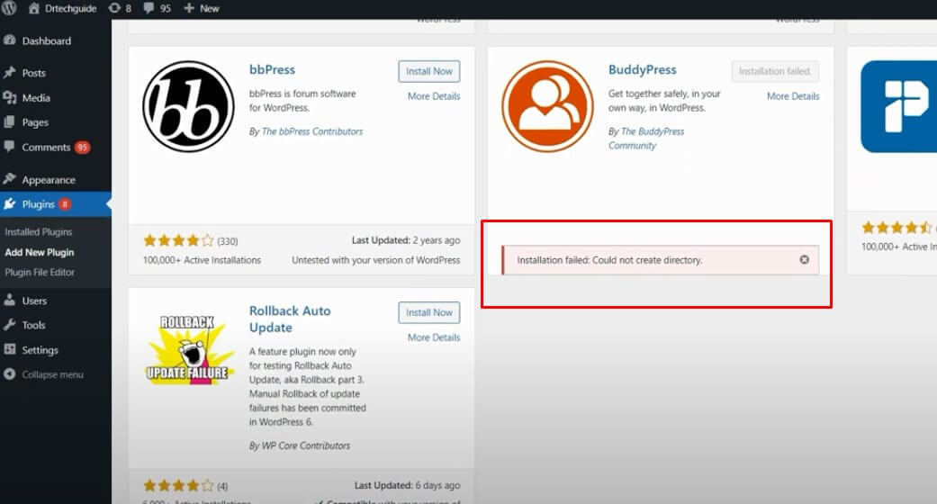View More Details for BuddyPress

coord(793,96)
